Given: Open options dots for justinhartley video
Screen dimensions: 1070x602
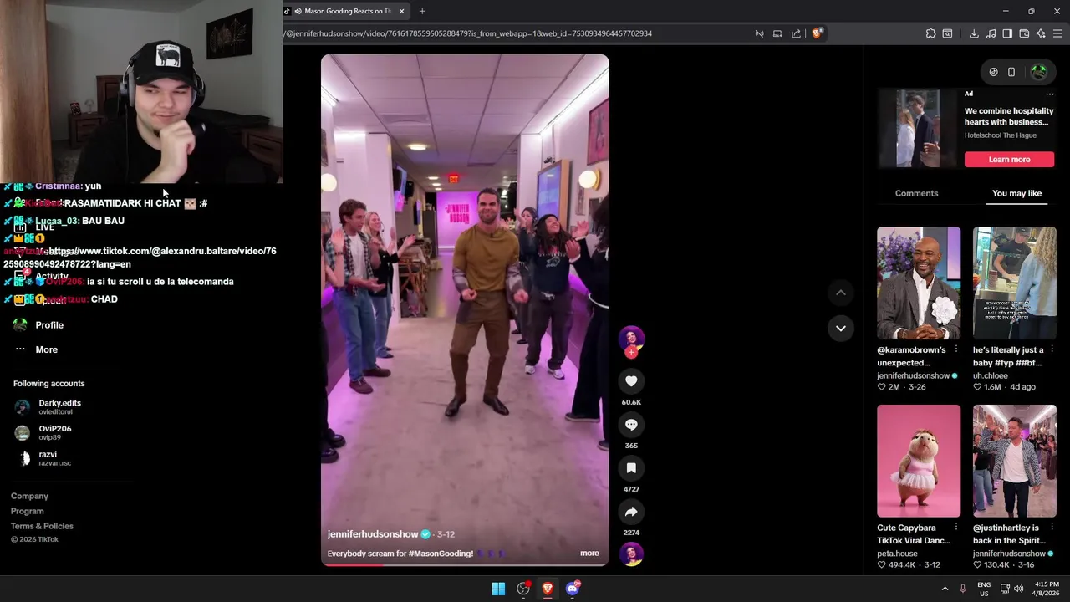Looking at the screenshot, I should click(1052, 528).
